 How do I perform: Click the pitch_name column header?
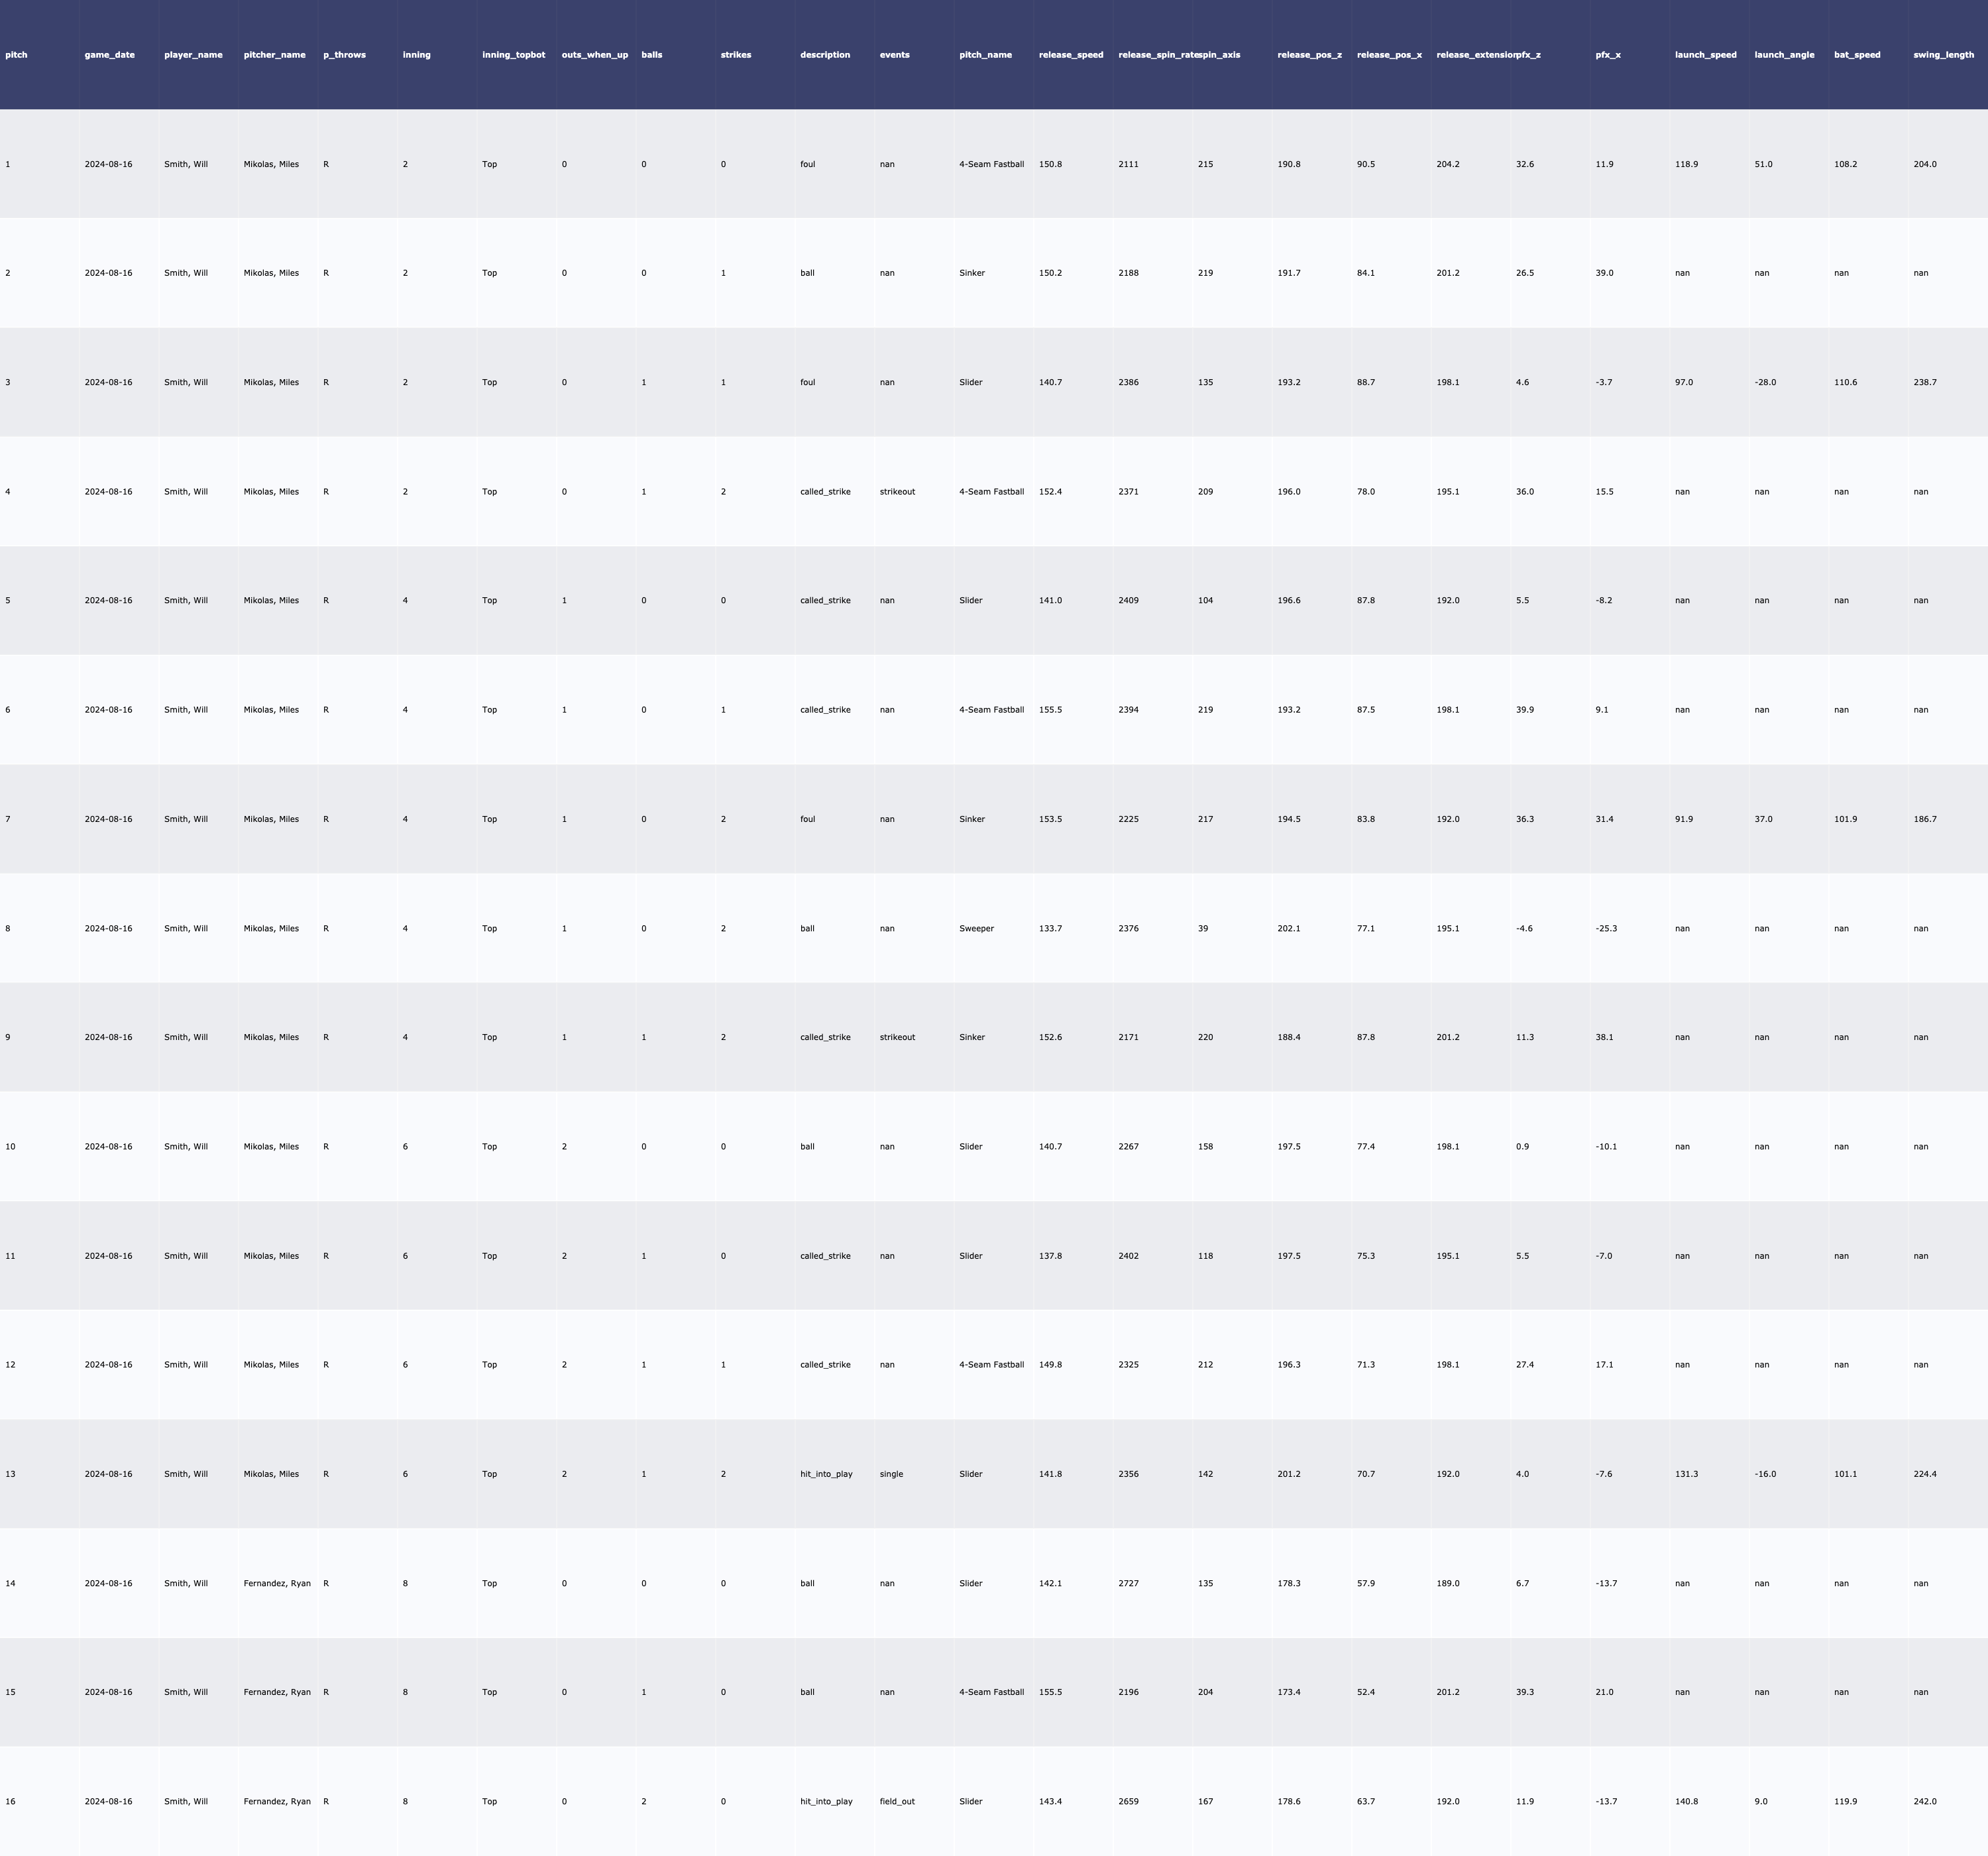tap(985, 55)
